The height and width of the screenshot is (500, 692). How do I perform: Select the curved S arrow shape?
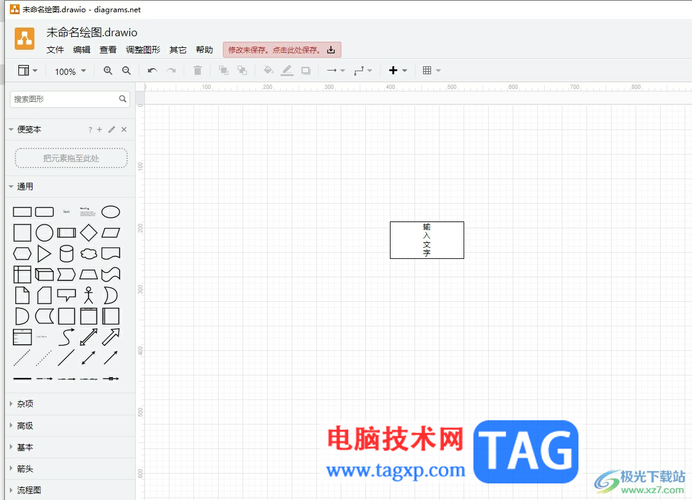(67, 337)
